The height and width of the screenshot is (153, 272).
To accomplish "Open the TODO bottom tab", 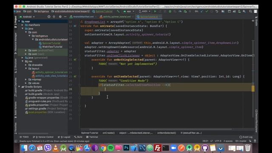I will point(24,137).
